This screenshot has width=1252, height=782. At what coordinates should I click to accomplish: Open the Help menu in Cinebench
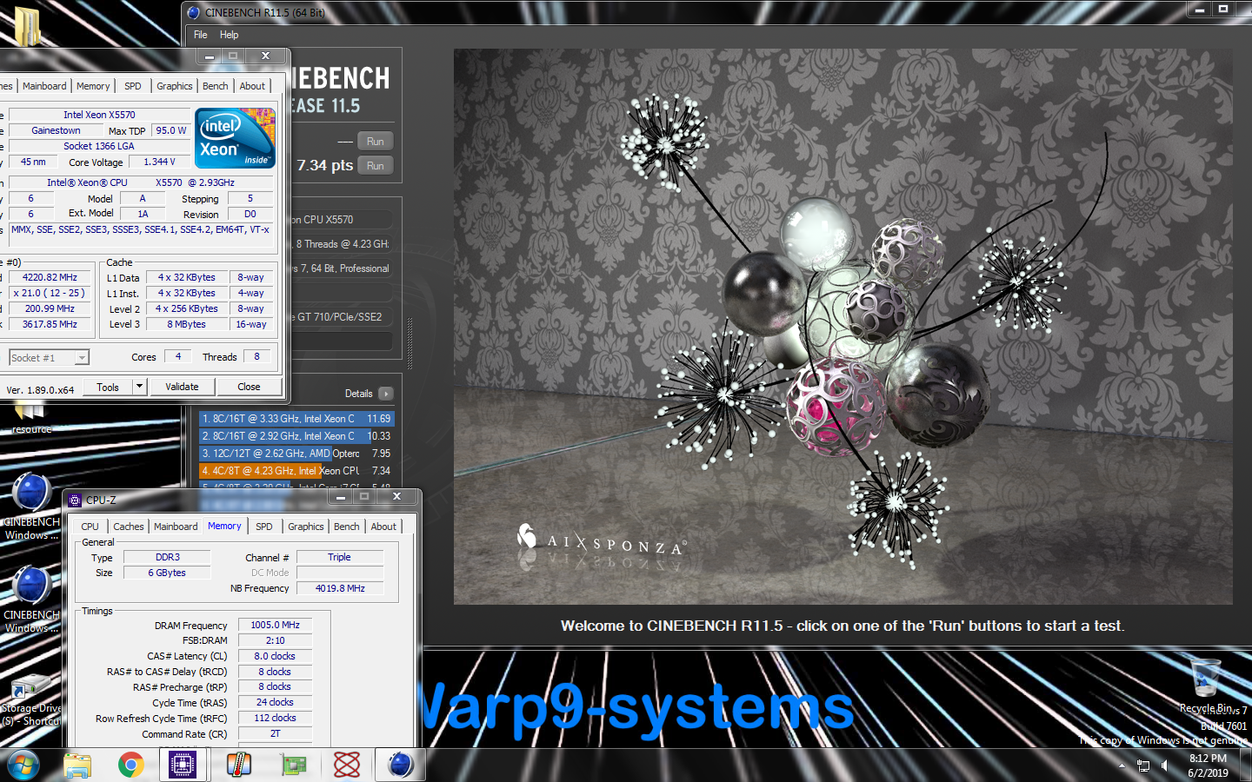(229, 35)
